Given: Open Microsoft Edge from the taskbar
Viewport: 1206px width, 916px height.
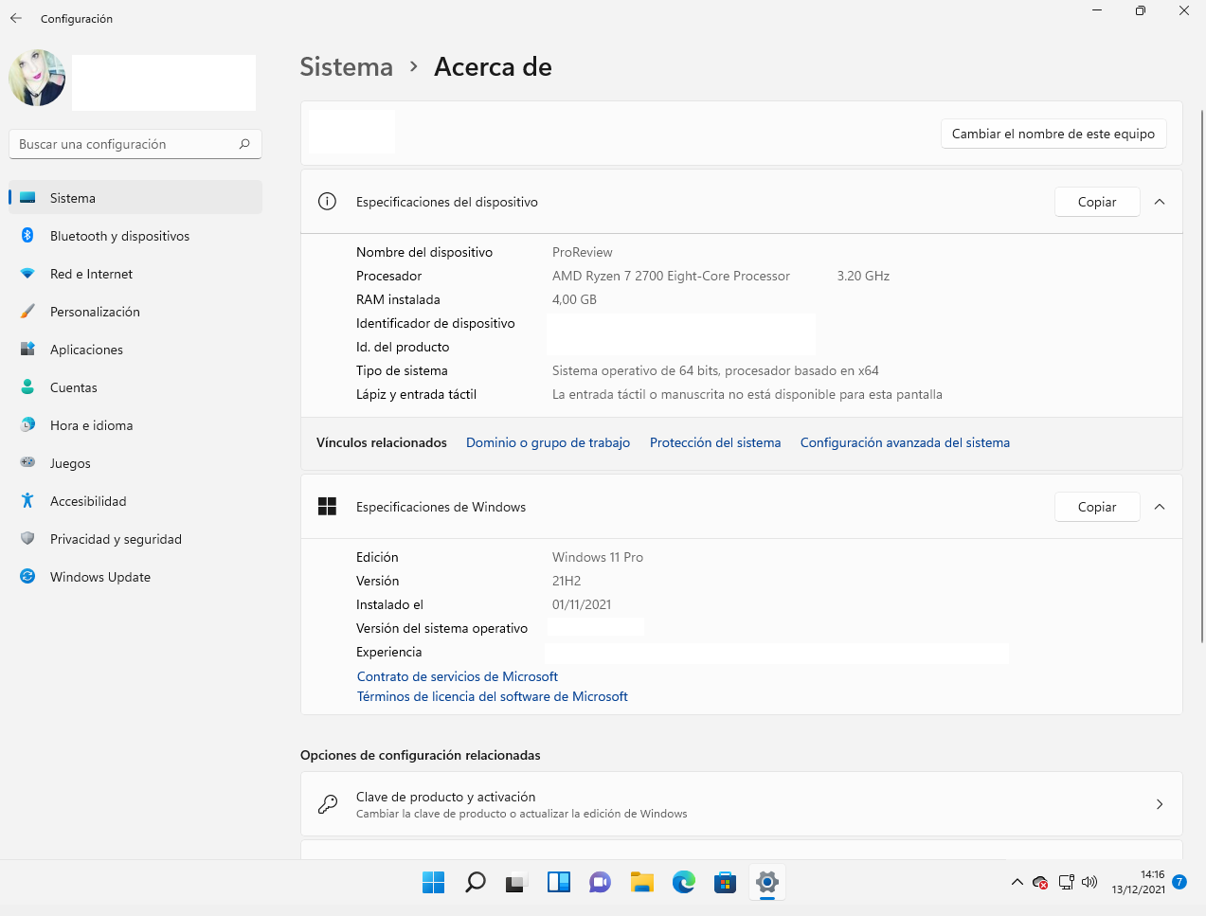Looking at the screenshot, I should pos(683,882).
